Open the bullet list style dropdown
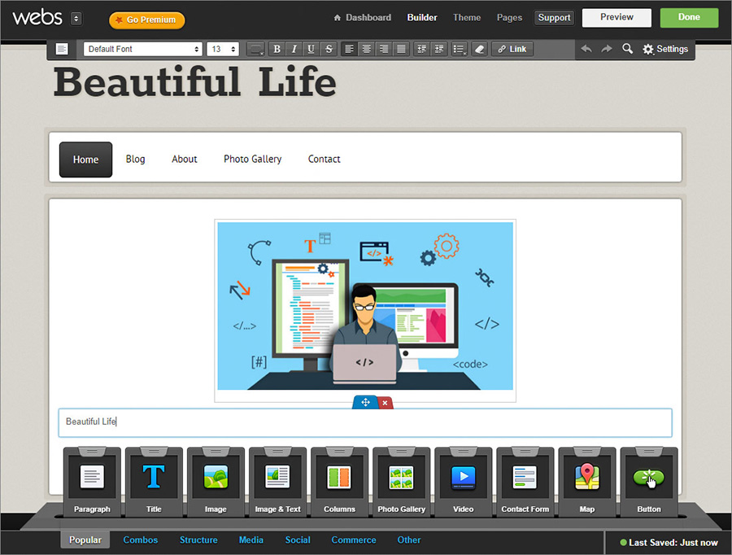Viewport: 732px width, 555px height. 460,49
